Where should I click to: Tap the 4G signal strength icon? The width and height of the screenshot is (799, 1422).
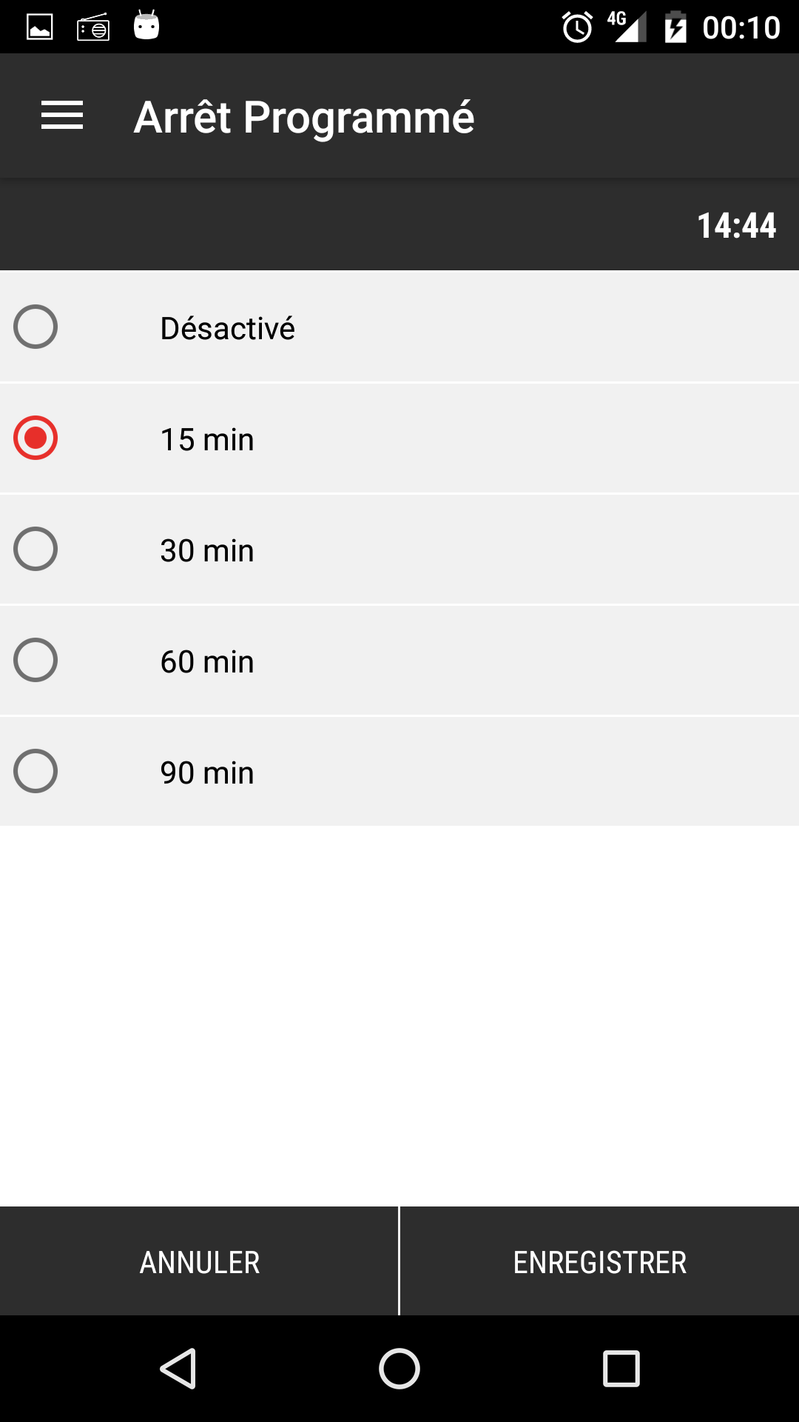pyautogui.click(x=626, y=27)
